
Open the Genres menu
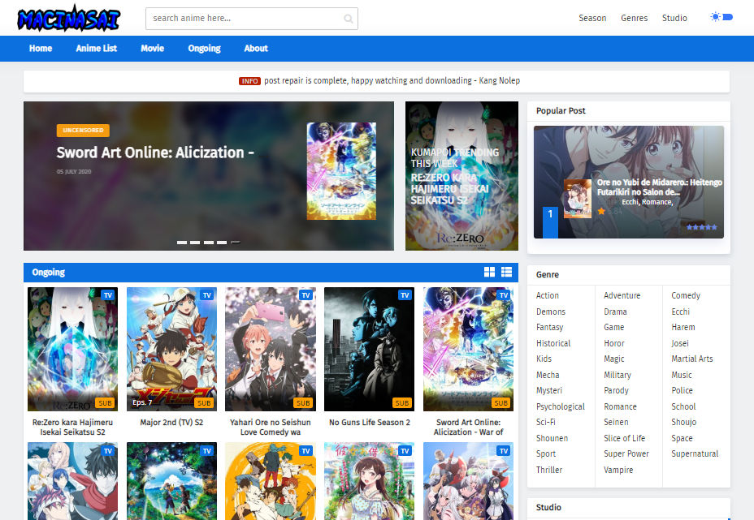635,18
